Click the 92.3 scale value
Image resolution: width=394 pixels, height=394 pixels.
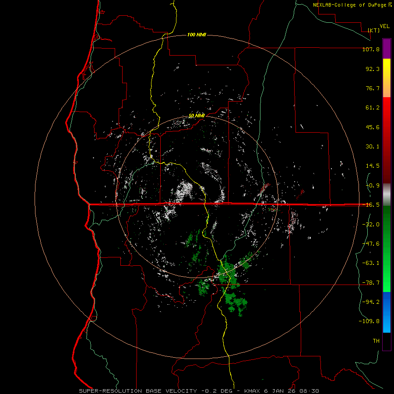pos(373,69)
